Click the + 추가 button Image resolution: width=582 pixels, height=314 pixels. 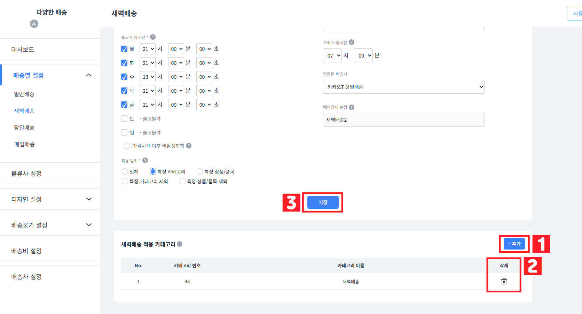coord(514,244)
